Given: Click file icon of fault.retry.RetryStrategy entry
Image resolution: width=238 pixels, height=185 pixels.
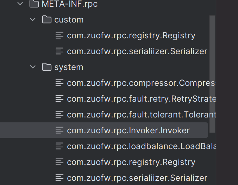Looking at the screenshot, I should [x=60, y=98].
